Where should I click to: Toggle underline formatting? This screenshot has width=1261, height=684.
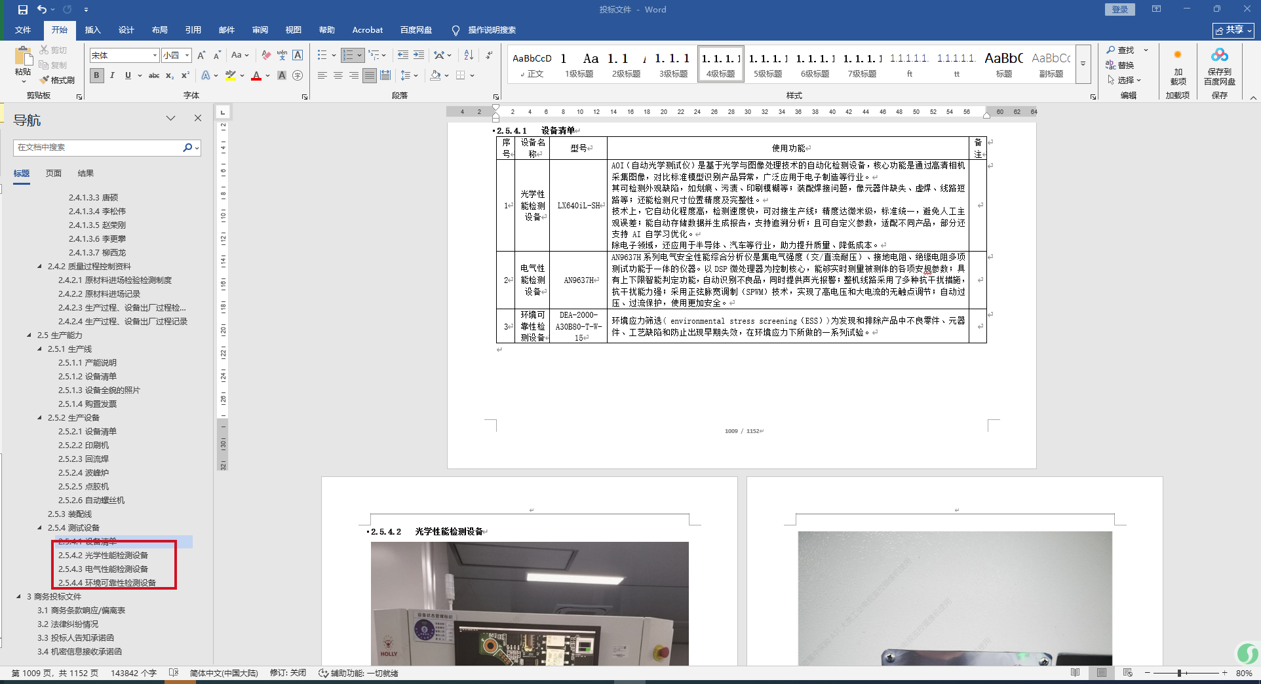click(128, 75)
